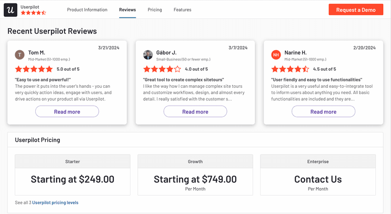This screenshot has width=391, height=214.
Task: Click the Enterprise plan header
Action: (318, 161)
